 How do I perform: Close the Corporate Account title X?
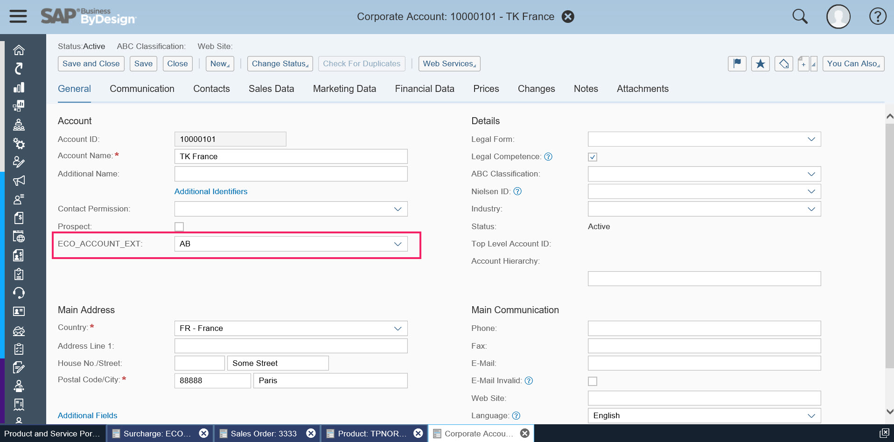pyautogui.click(x=568, y=16)
